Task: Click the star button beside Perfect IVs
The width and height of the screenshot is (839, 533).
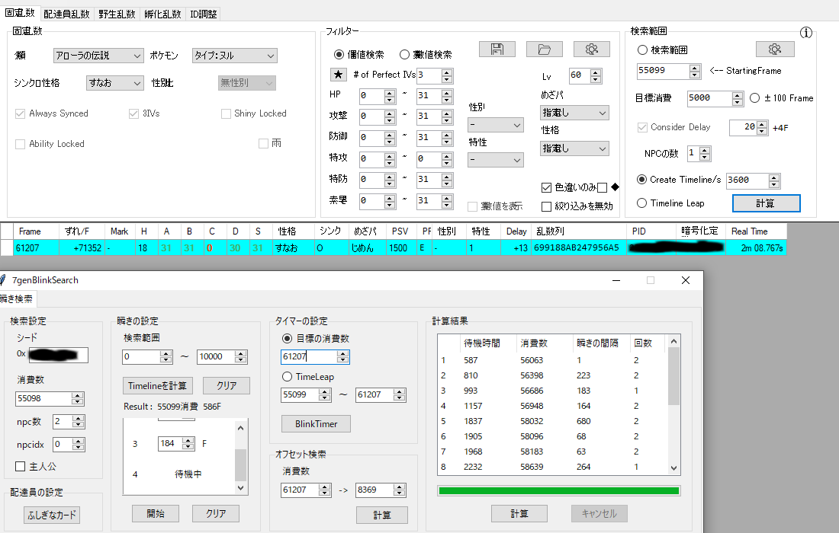Action: point(338,75)
